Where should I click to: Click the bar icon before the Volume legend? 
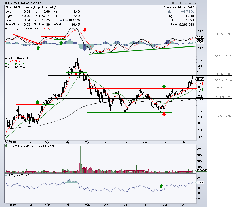[x=6, y=146]
